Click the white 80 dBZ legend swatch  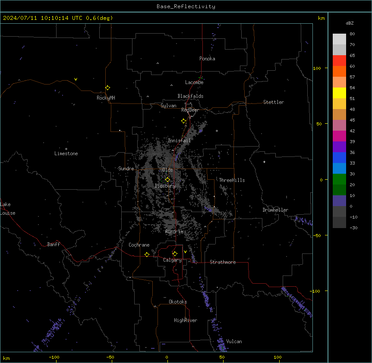pos(339,39)
